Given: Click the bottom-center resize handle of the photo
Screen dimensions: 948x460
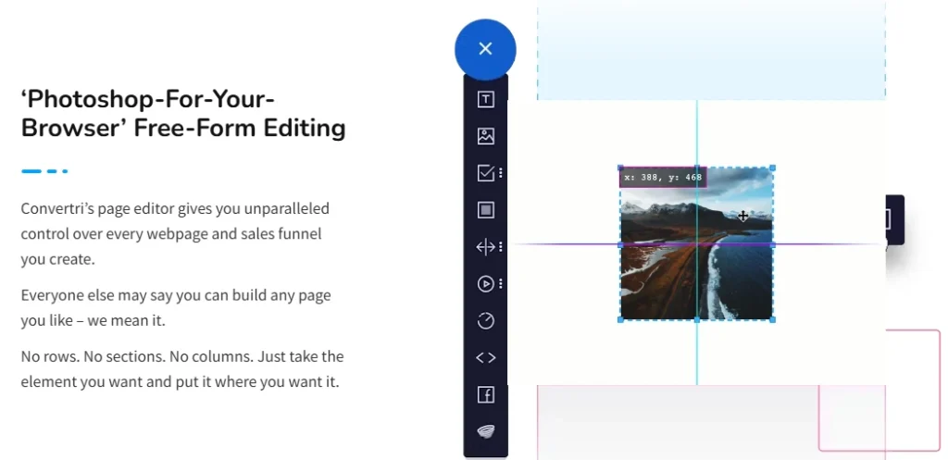Looking at the screenshot, I should [x=696, y=319].
